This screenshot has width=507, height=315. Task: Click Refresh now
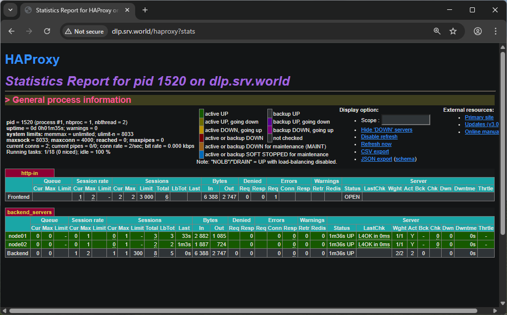coord(376,144)
